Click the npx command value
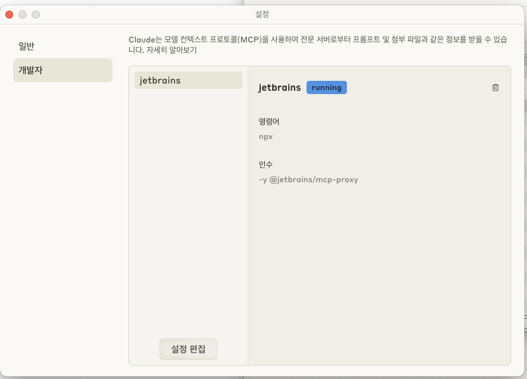This screenshot has width=527, height=379. tap(266, 137)
